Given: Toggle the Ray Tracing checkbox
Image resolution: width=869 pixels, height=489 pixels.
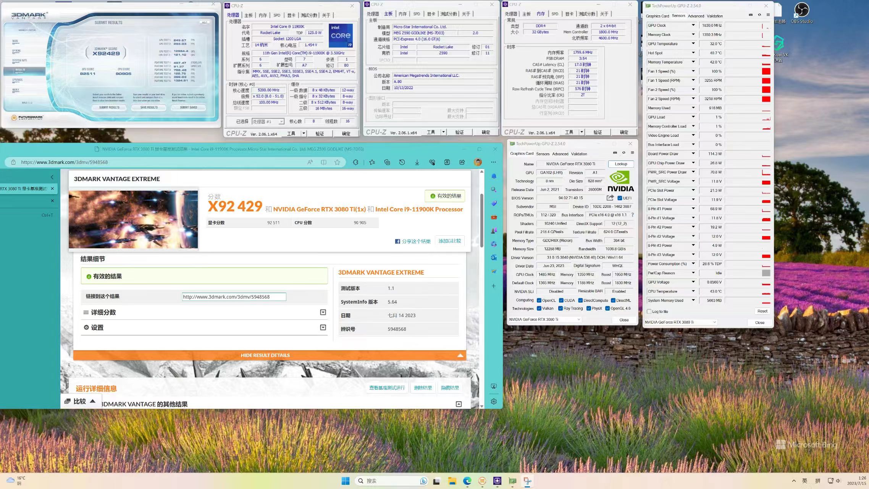Looking at the screenshot, I should click(x=560, y=308).
